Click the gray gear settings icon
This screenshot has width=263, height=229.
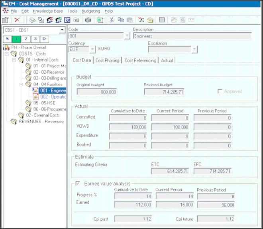[88, 20]
